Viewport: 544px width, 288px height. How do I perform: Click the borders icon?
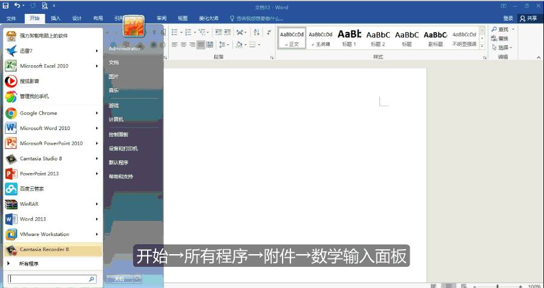252,44
